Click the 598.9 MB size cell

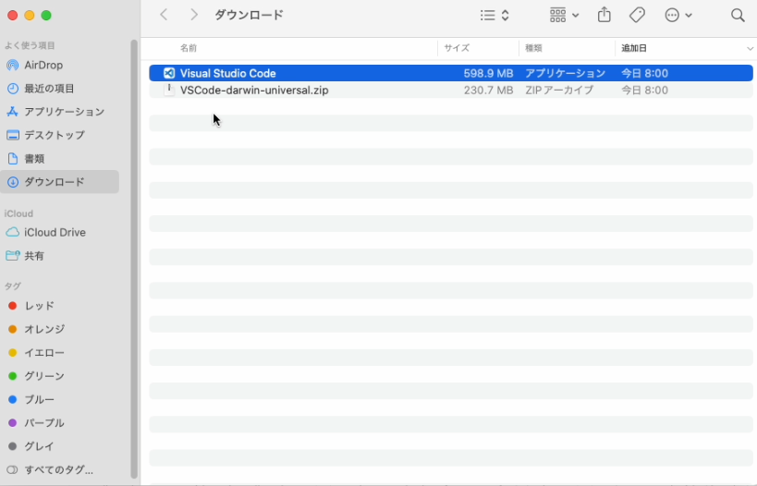[x=488, y=73]
